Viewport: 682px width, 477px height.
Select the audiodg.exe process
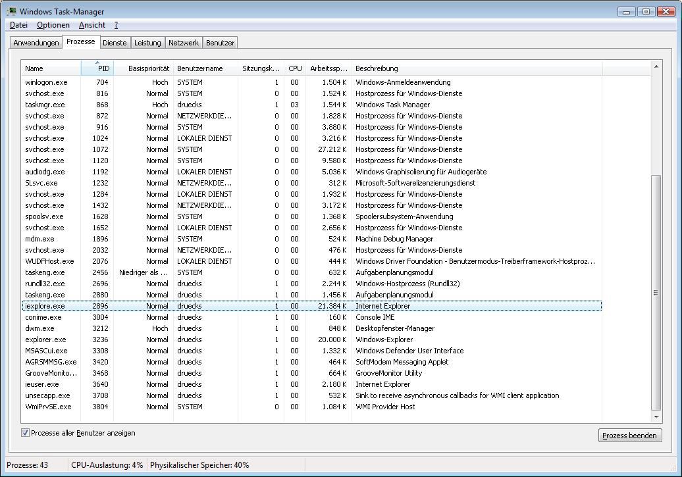coord(312,172)
